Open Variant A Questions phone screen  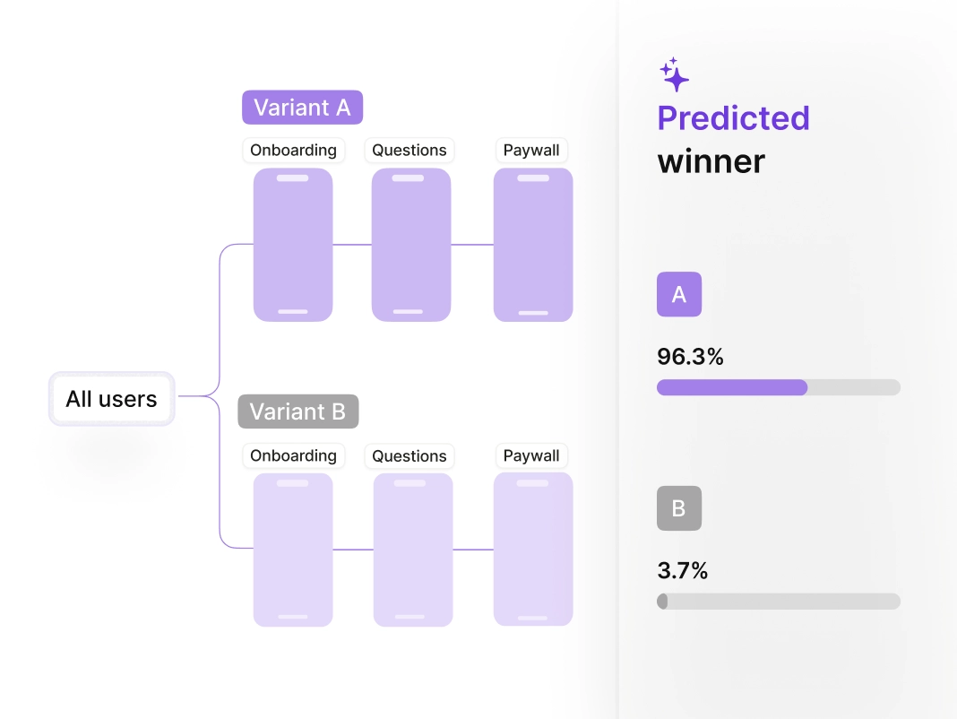[x=410, y=245]
